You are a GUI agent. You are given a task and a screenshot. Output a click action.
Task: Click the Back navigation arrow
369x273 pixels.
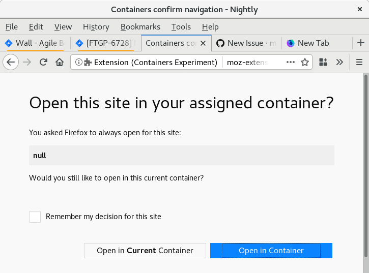tap(11, 62)
